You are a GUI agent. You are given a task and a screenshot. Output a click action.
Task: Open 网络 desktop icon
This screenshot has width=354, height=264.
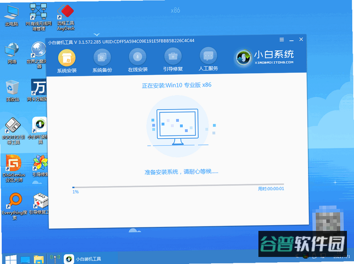pos(12,53)
